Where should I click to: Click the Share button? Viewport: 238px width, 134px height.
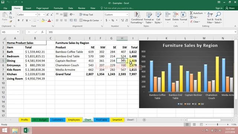[x=230, y=8]
